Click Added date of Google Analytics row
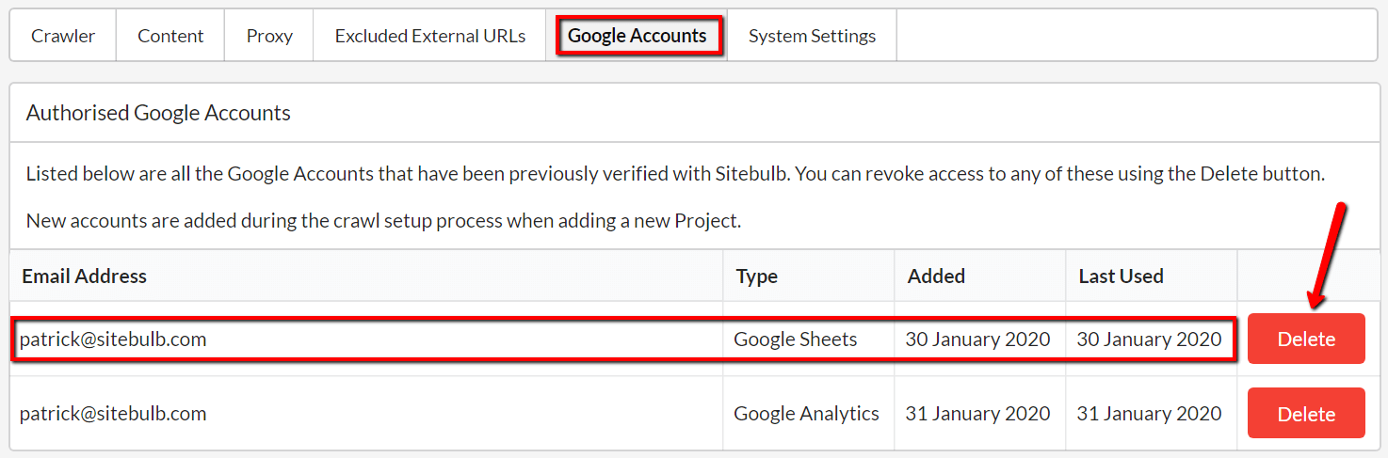Viewport: 1388px width, 458px height. (977, 414)
